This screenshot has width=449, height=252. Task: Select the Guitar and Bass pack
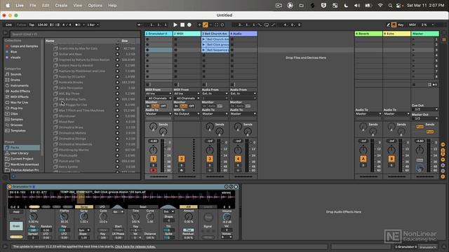click(70, 54)
